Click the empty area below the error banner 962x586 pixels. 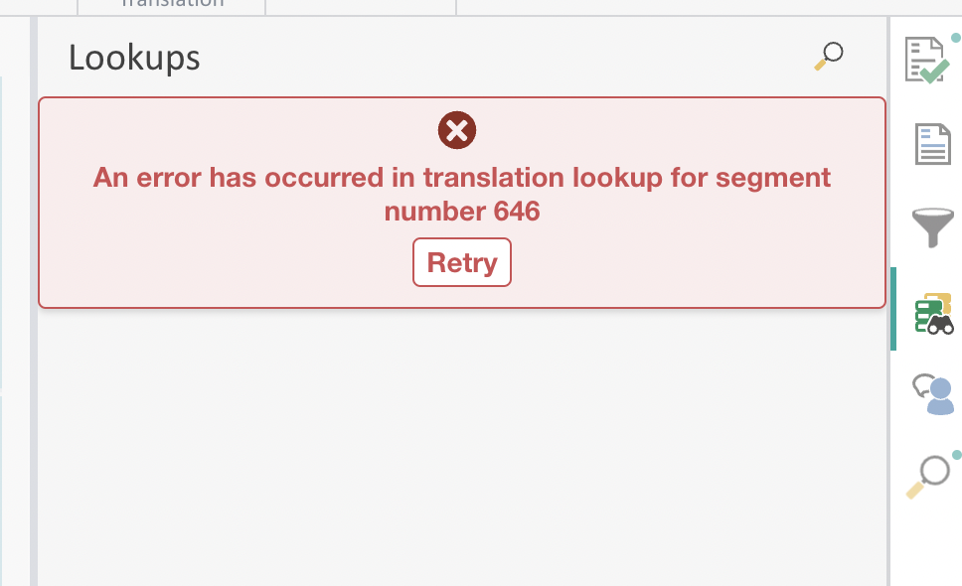(x=461, y=447)
